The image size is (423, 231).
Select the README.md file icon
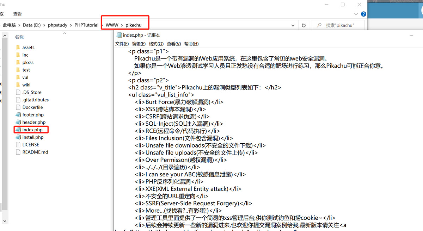pyautogui.click(x=18, y=152)
